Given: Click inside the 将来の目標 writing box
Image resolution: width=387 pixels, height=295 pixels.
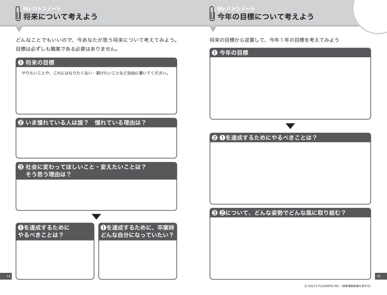Looking at the screenshot, I should [x=96, y=91].
